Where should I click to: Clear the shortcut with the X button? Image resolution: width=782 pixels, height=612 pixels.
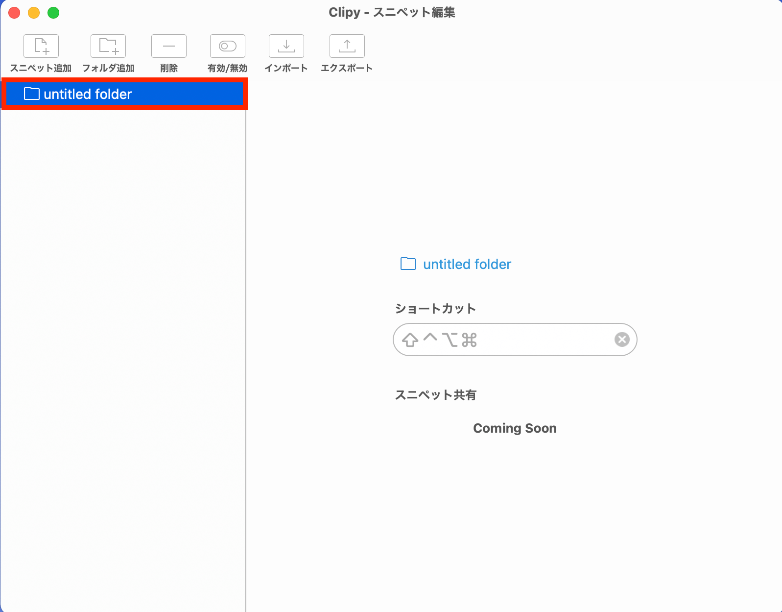click(622, 340)
